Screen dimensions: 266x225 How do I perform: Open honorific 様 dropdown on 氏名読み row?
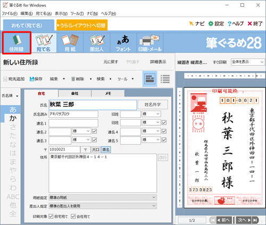[151, 114]
